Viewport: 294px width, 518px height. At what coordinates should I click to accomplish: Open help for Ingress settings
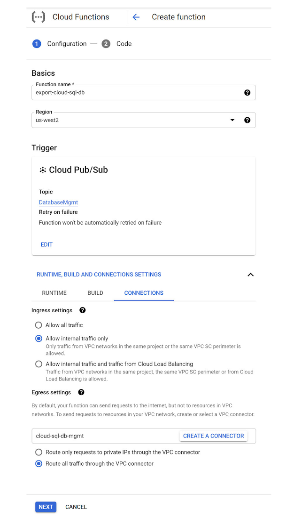pos(82,310)
